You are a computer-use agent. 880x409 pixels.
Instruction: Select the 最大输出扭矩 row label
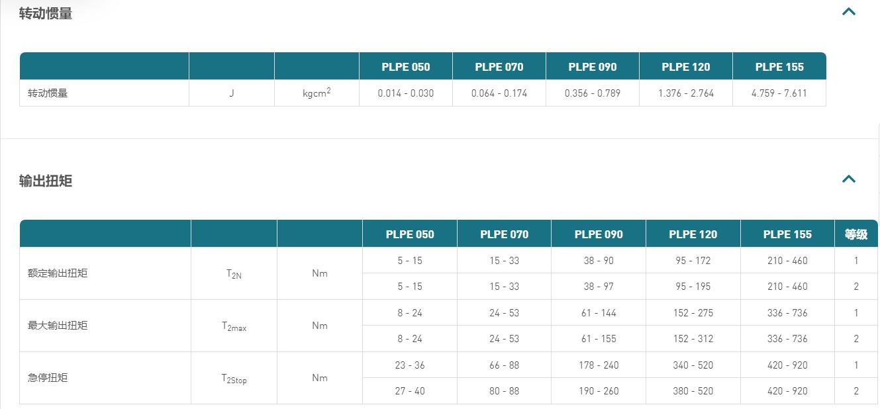[x=58, y=325]
